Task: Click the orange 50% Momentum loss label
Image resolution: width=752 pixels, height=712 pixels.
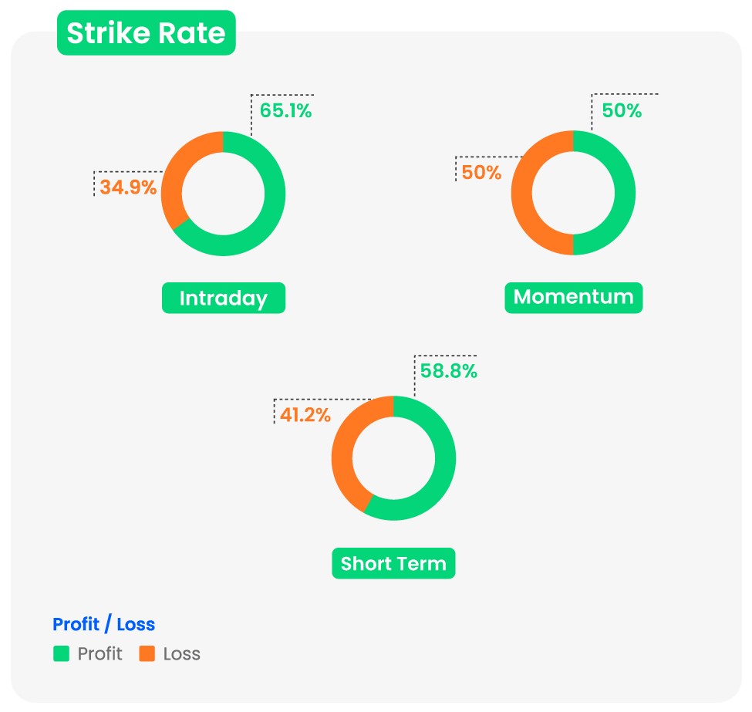Action: point(482,173)
